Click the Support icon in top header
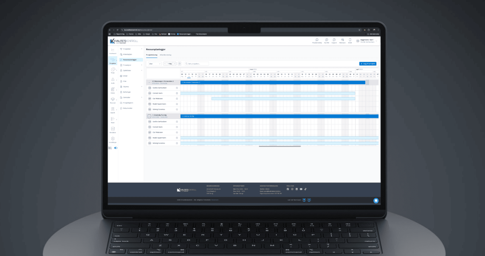The image size is (485, 256). pos(334,41)
